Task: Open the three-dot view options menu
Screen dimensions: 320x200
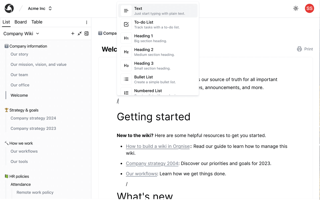Action: [x=87, y=22]
